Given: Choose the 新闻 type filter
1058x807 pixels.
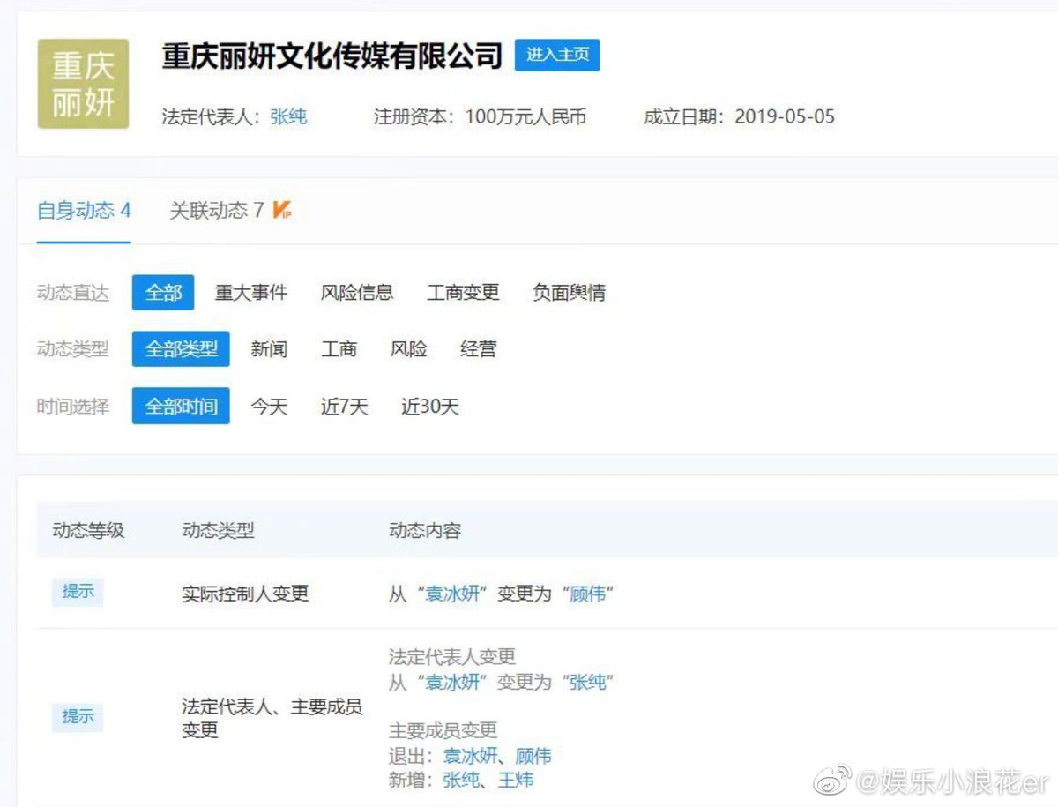Looking at the screenshot, I should [x=269, y=349].
